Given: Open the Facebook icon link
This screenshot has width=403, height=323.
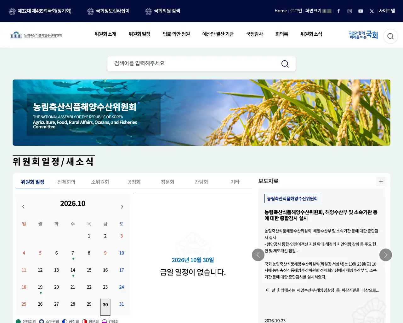Looking at the screenshot, I should click(x=338, y=11).
